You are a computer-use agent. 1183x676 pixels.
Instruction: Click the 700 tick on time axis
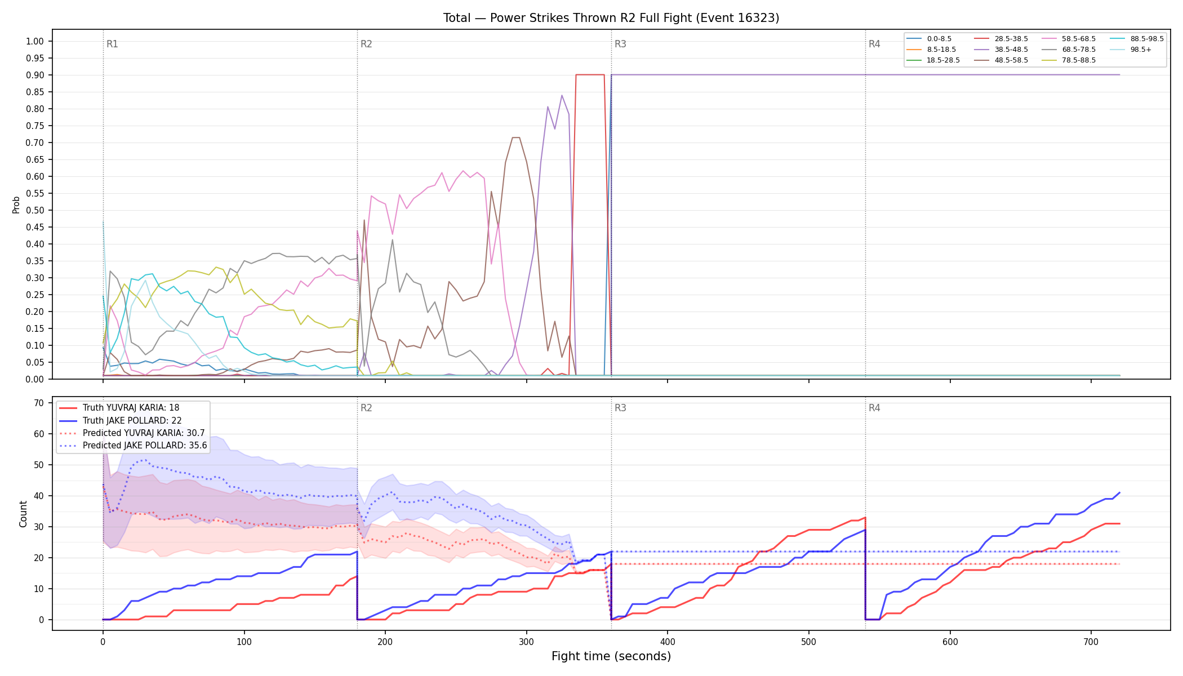click(1091, 641)
